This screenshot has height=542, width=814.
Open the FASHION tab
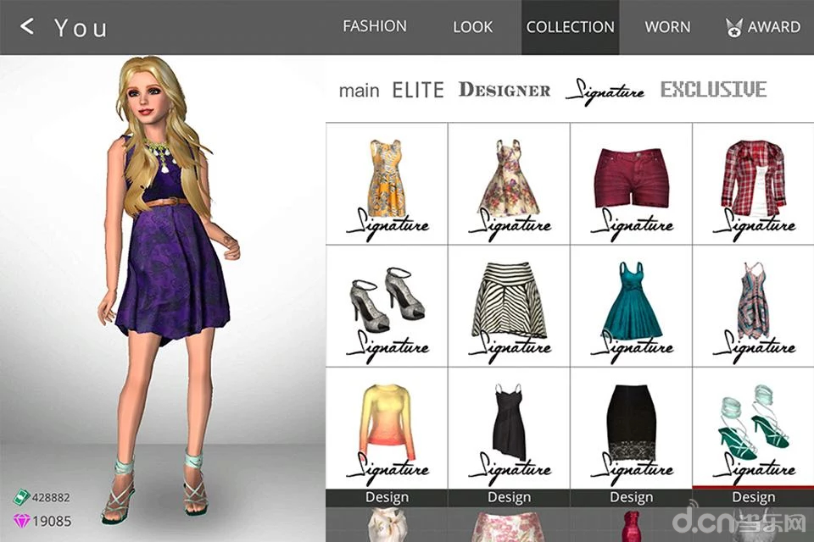coord(375,26)
